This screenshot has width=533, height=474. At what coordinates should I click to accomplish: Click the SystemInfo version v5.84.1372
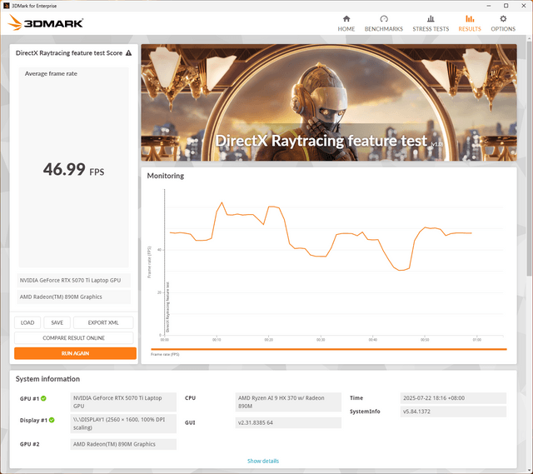[x=453, y=412]
